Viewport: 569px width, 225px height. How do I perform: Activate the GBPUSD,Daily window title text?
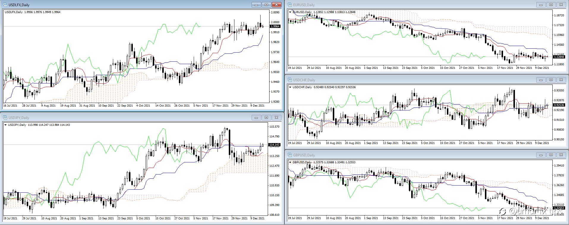[x=304, y=155]
